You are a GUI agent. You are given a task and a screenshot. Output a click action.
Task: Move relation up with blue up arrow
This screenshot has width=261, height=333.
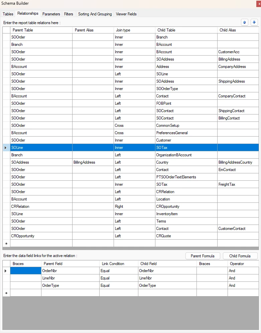245,22
